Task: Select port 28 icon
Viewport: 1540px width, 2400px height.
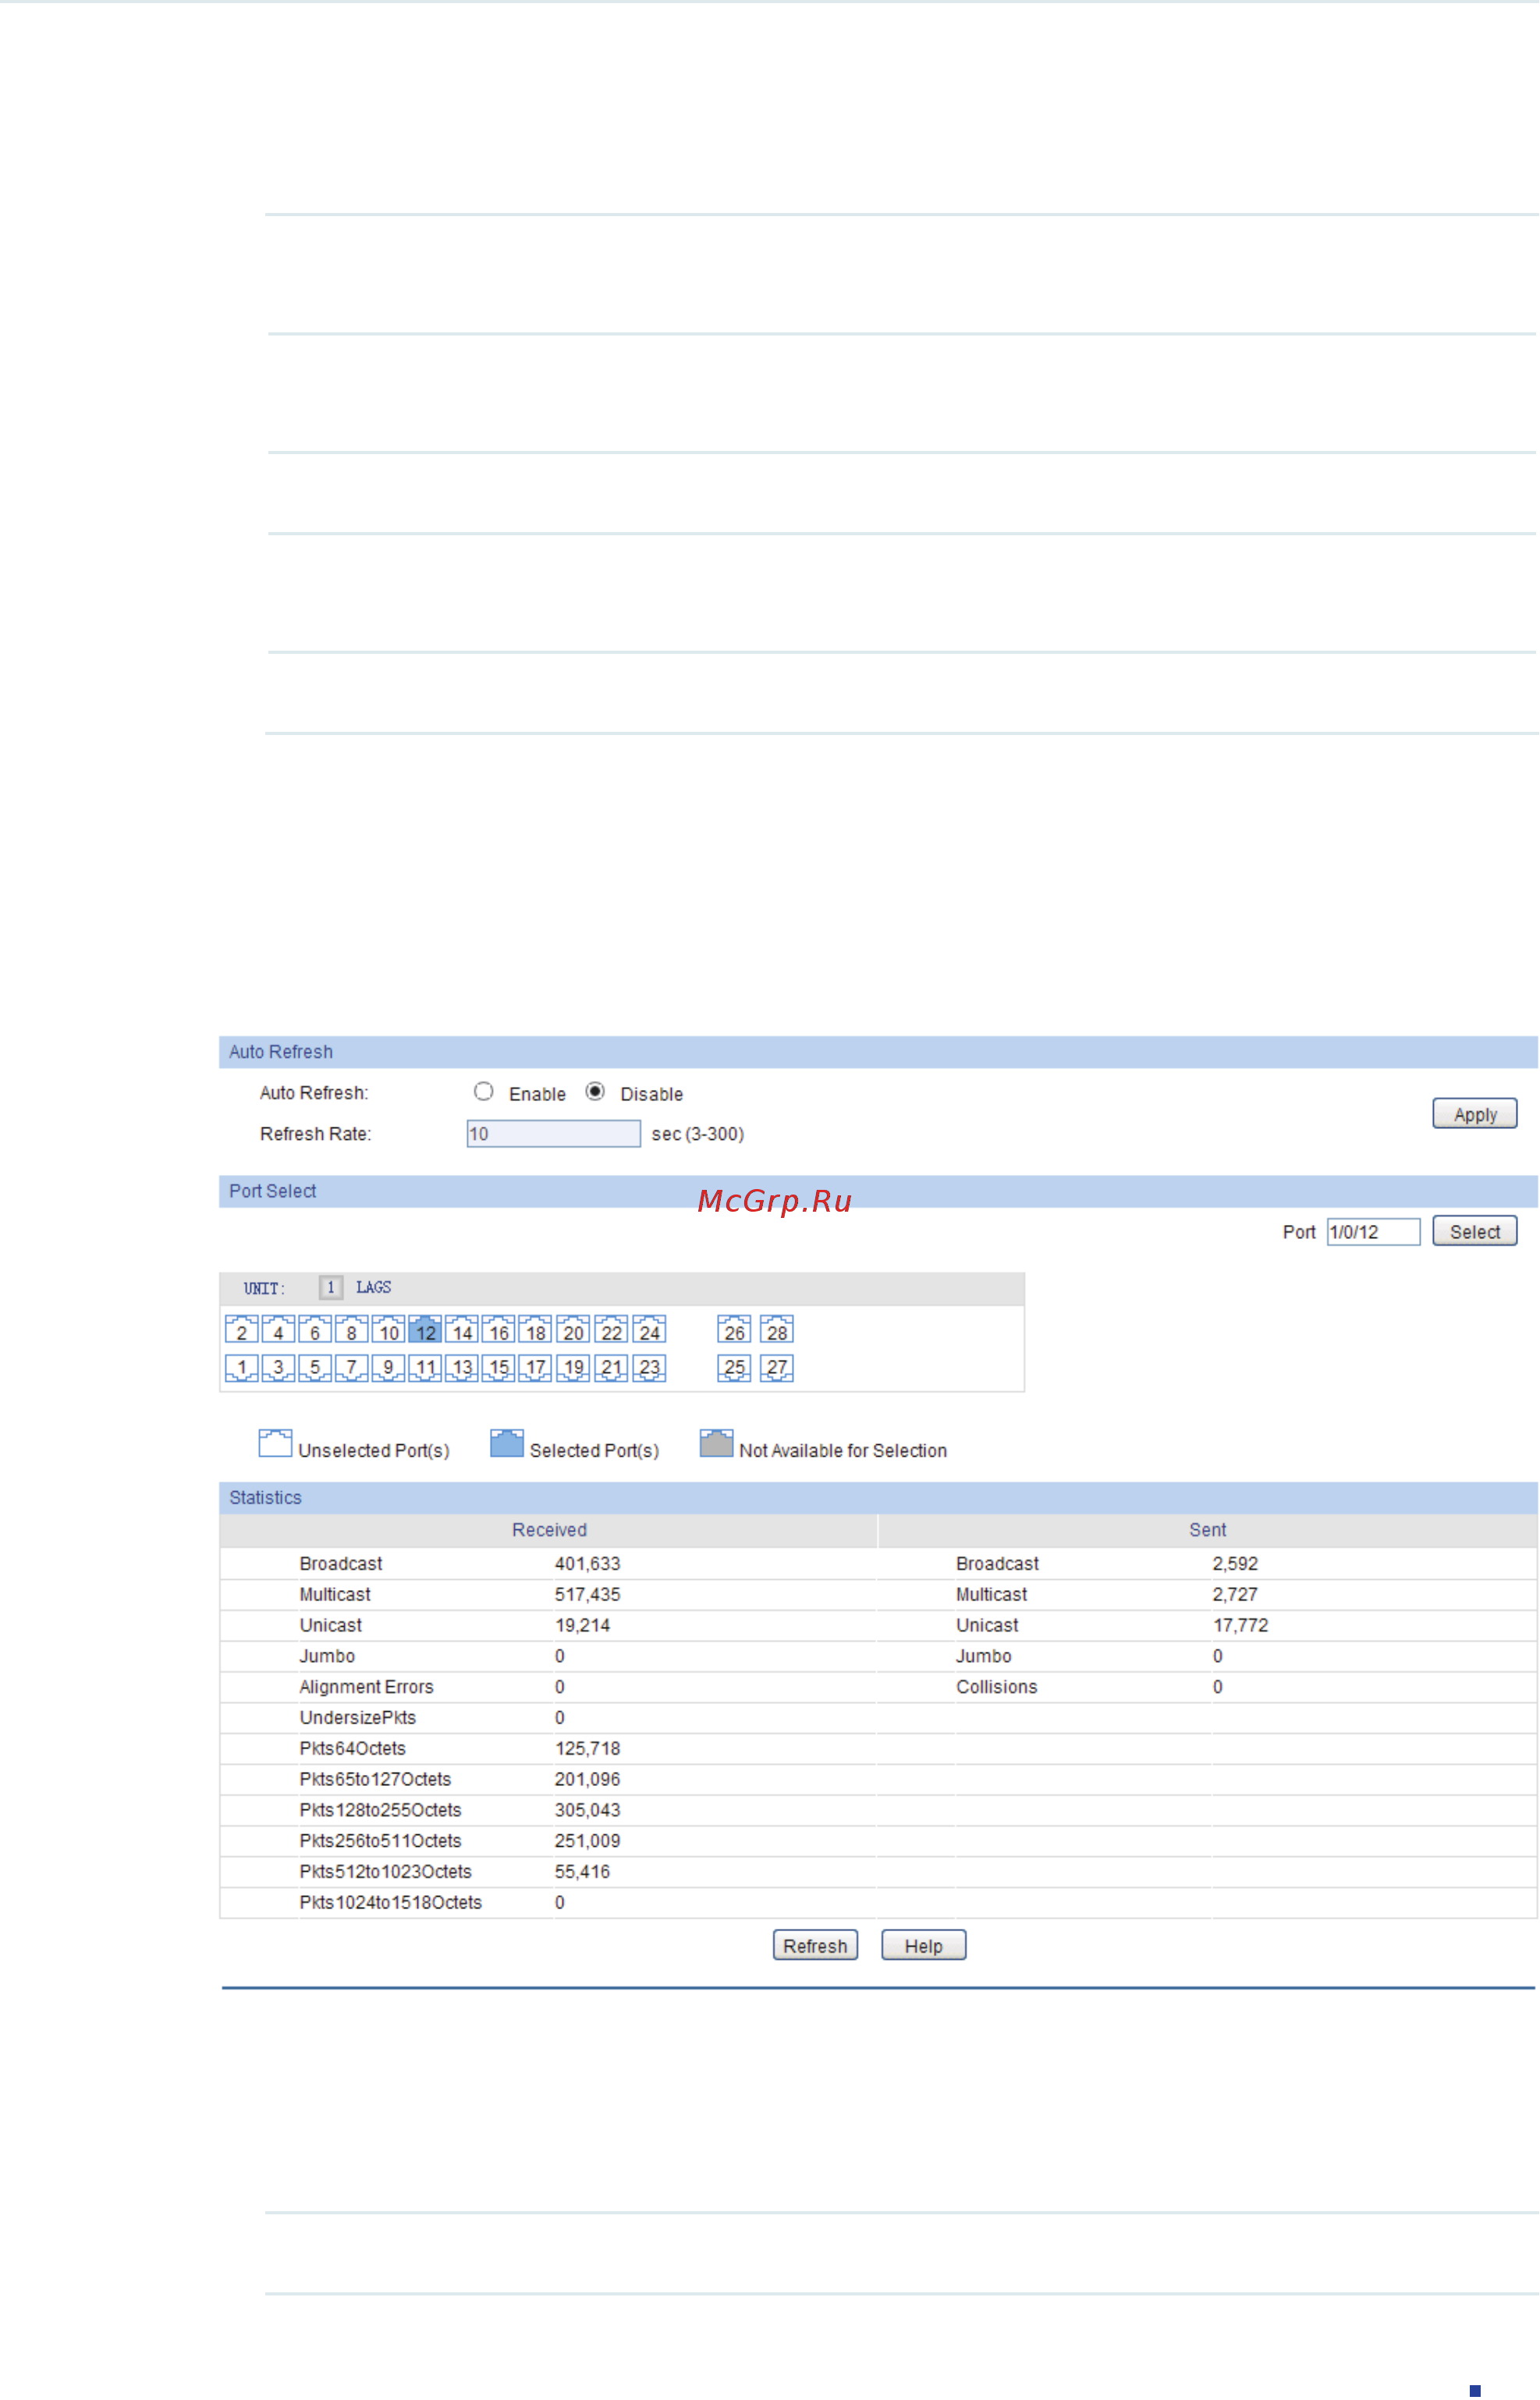Action: click(x=777, y=1330)
